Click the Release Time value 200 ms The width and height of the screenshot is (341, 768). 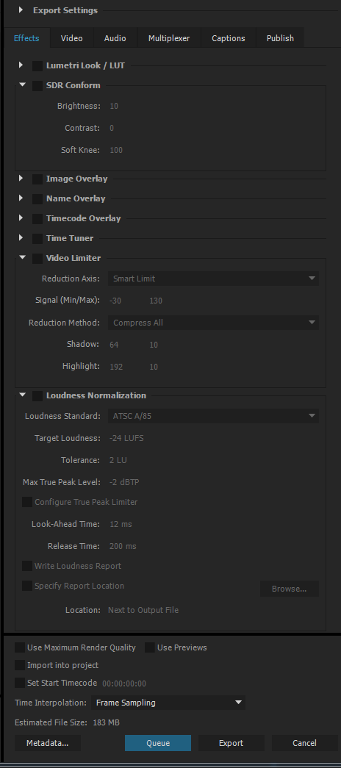(123, 546)
